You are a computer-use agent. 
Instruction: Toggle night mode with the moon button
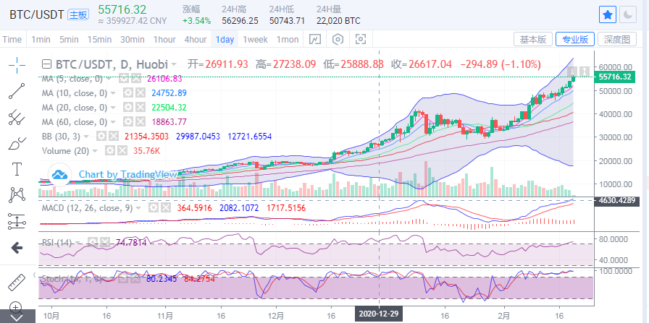pos(628,15)
